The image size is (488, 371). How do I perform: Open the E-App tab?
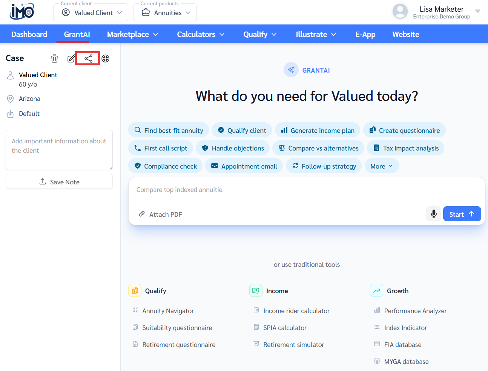coord(365,34)
